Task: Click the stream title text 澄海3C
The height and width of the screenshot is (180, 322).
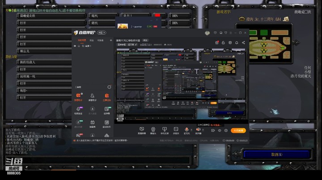Action: pyautogui.click(x=128, y=40)
